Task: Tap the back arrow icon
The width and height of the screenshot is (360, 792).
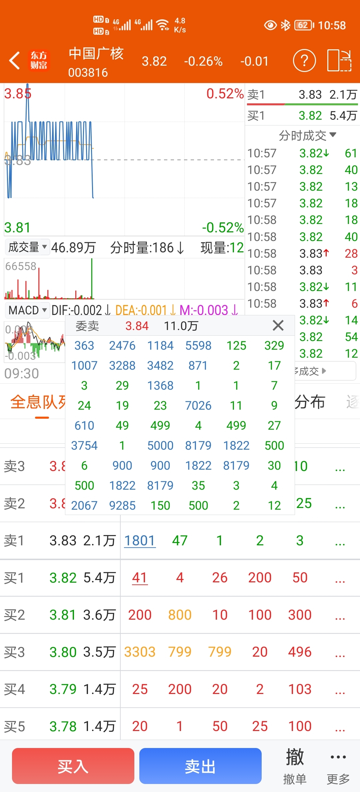Action: [x=14, y=61]
